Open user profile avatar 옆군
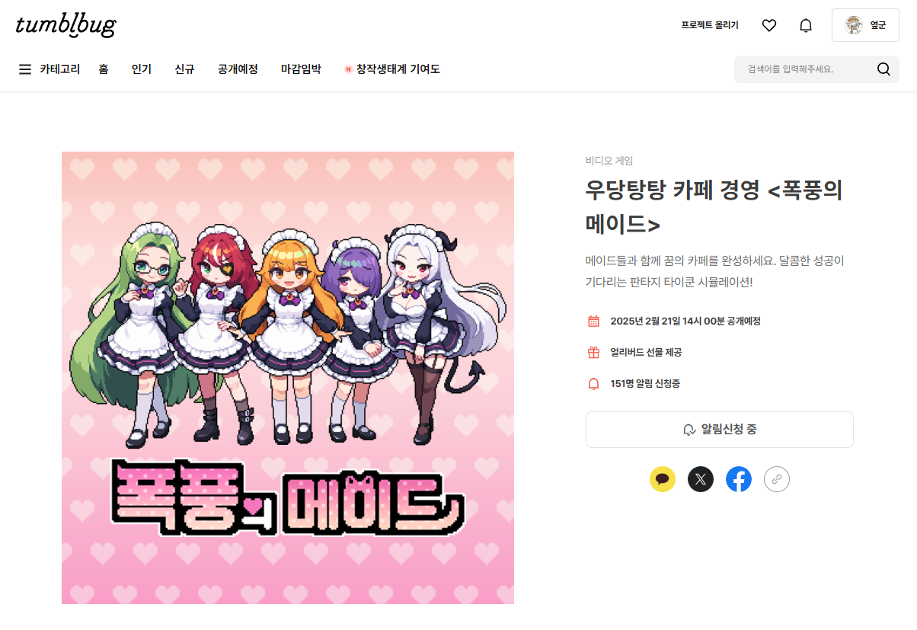The height and width of the screenshot is (630, 917). 865,25
